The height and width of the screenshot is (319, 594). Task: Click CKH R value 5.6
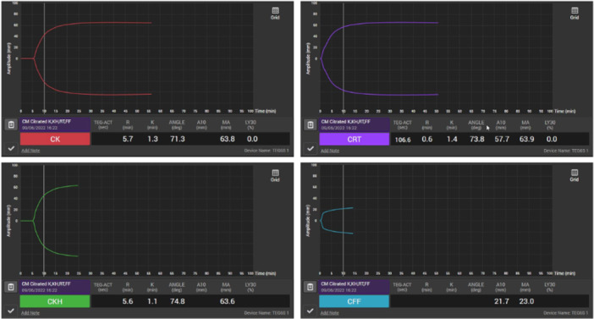[128, 301]
